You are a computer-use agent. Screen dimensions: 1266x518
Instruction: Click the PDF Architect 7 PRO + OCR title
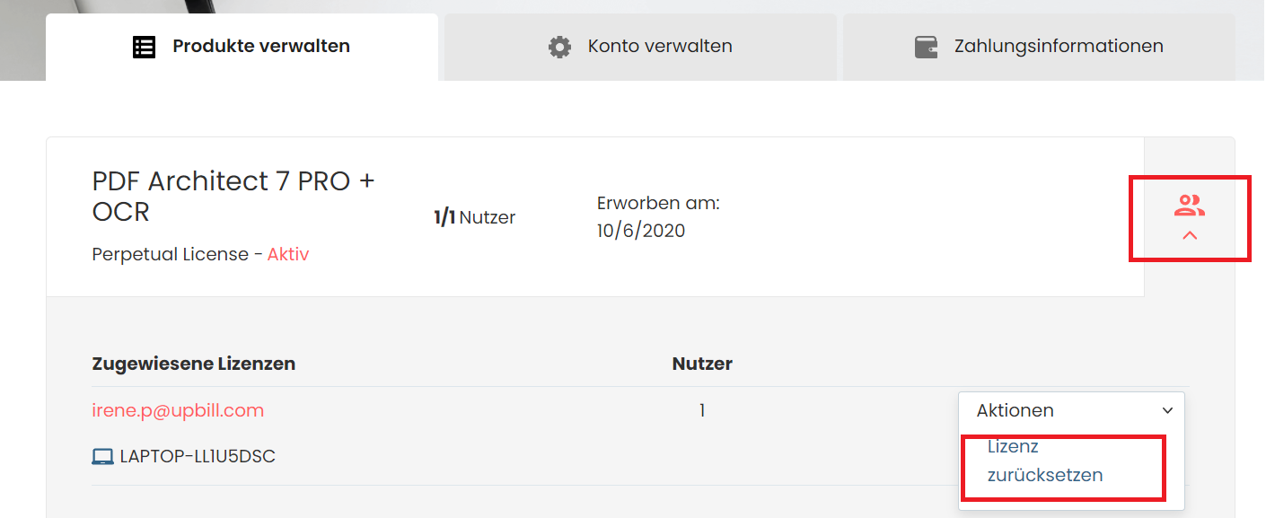[233, 197]
